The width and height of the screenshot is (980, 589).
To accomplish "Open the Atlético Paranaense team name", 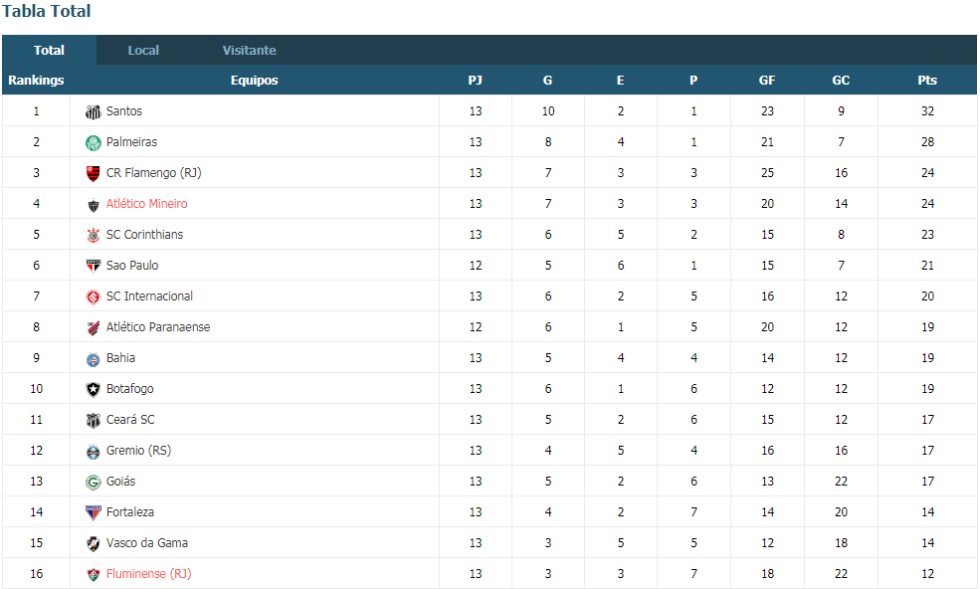I will click(158, 327).
